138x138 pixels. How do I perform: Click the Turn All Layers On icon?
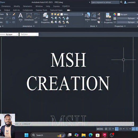coord(52,22)
